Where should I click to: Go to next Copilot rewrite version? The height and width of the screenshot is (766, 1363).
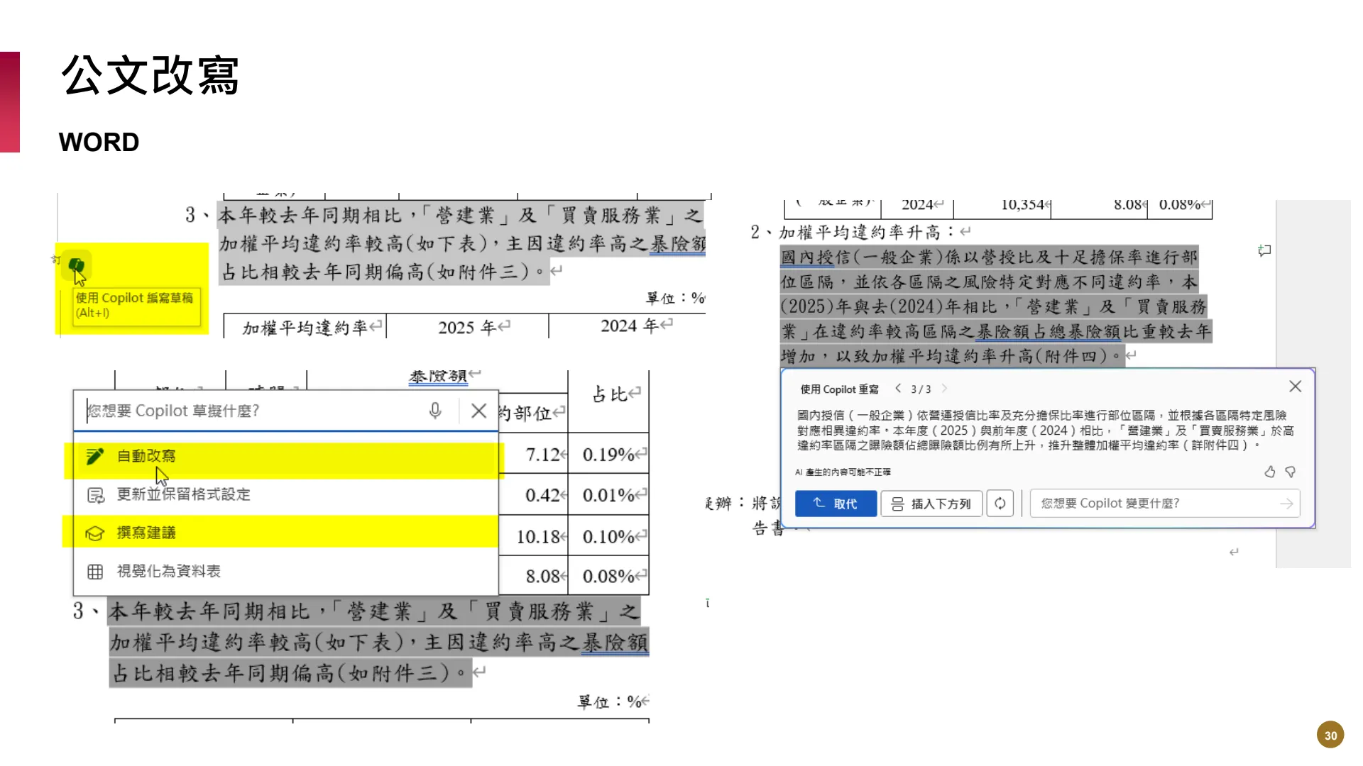click(x=944, y=388)
